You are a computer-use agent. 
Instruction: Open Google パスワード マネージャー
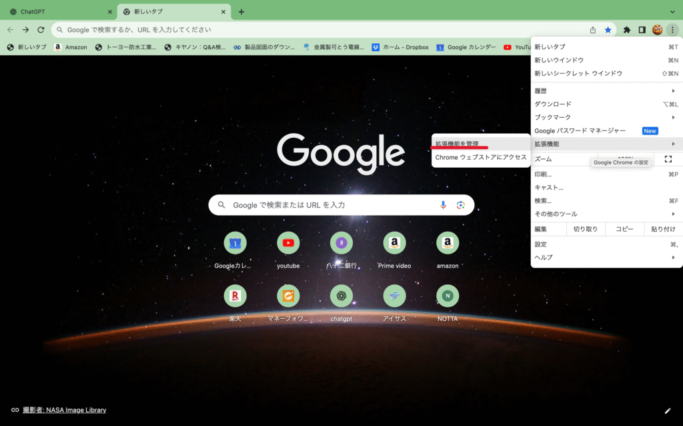[x=606, y=131]
